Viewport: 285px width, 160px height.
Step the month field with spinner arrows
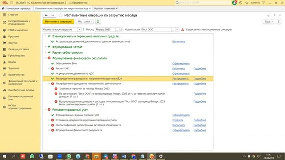[x=121, y=30]
